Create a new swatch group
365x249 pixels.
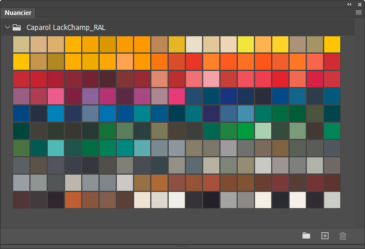[306, 236]
